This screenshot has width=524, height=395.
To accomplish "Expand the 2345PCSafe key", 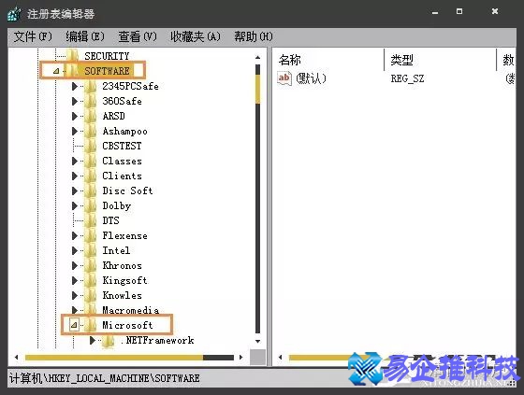I will tap(75, 86).
